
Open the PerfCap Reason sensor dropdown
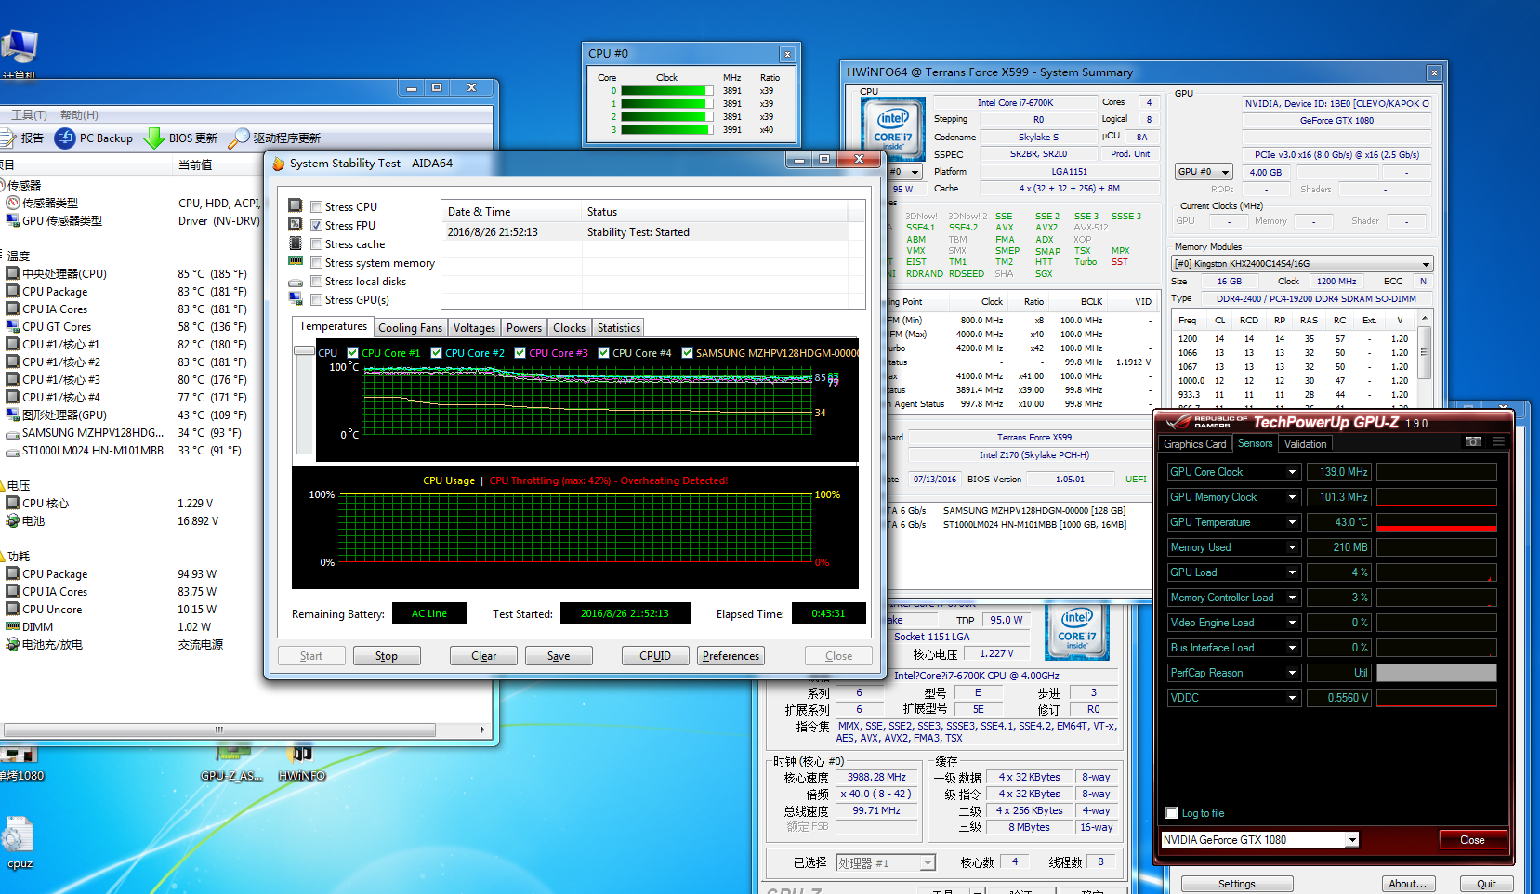1292,673
